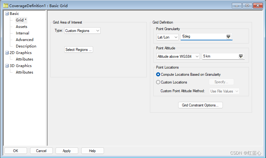Screen dimensions: 266x158
Task: Open unit menu icon in Point Granularity field
Action: point(228,37)
